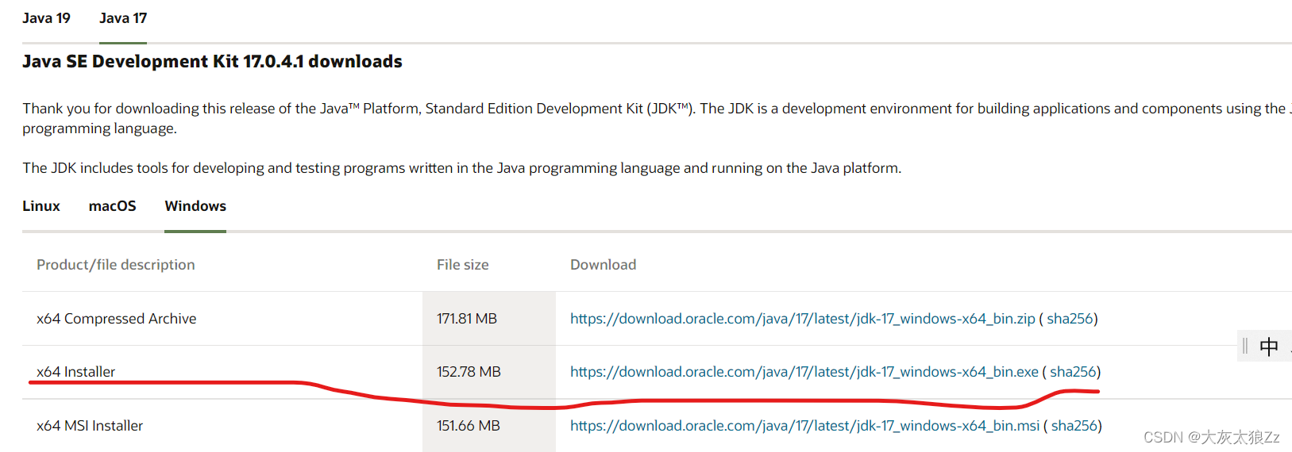This screenshot has width=1292, height=452.
Task: Open sha256 link for the zip archive
Action: [1070, 319]
